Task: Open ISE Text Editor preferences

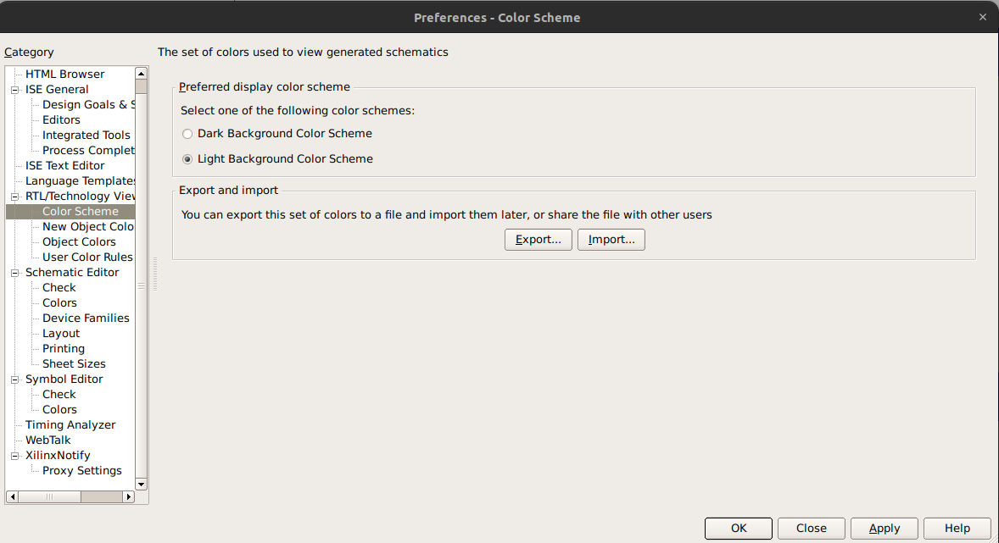Action: click(x=65, y=166)
